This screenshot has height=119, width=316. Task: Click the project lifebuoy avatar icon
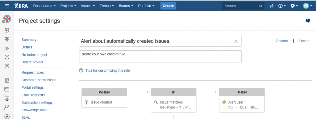(x=7, y=19)
